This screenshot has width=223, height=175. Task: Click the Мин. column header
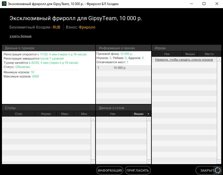tap(84, 114)
